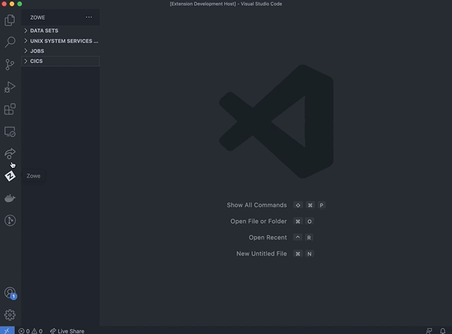The image size is (452, 334).
Task: Open the Run and Debug view
Action: 10,87
